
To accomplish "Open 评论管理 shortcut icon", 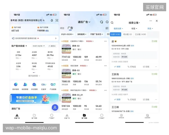I will point(34,84).
